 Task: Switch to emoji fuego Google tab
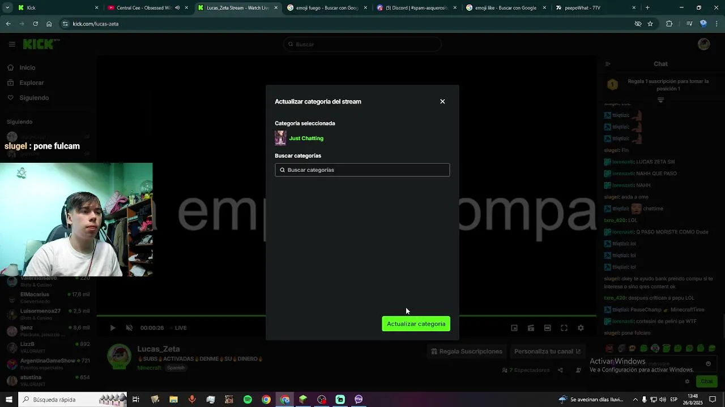[326, 8]
